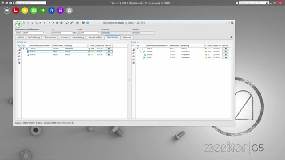Screen dimensions: 285x160
Task: Switch to the Dokument tab
Action: coord(127,37)
